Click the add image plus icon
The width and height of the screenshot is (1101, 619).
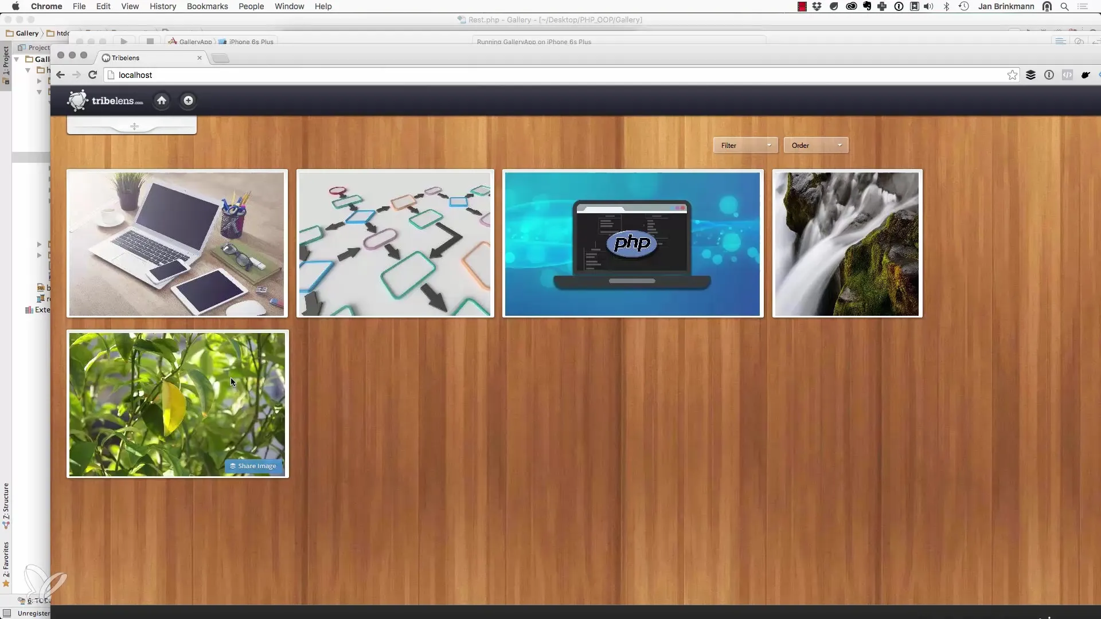click(188, 101)
